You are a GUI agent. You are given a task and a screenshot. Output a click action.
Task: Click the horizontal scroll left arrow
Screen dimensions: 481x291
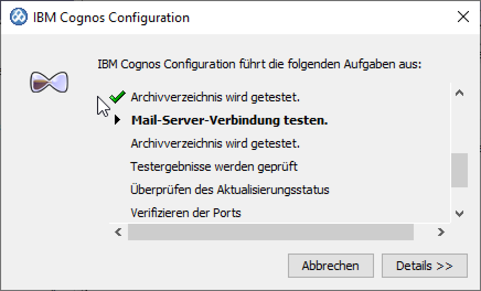pos(118,233)
